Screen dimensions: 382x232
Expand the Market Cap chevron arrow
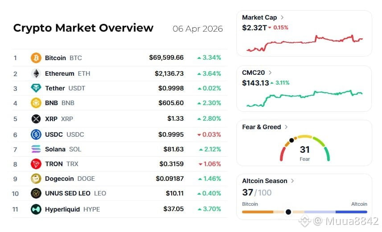point(282,17)
